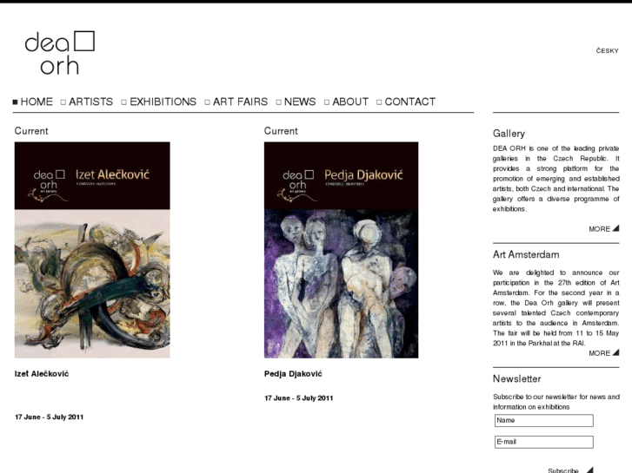Click the triangle arrow next to Art Amsterdam MORE
The width and height of the screenshot is (632, 473).
615,352
